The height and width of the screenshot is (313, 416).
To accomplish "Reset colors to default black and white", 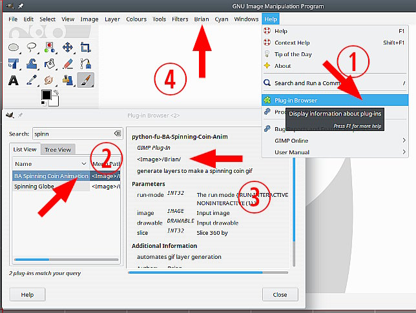I will point(43,103).
